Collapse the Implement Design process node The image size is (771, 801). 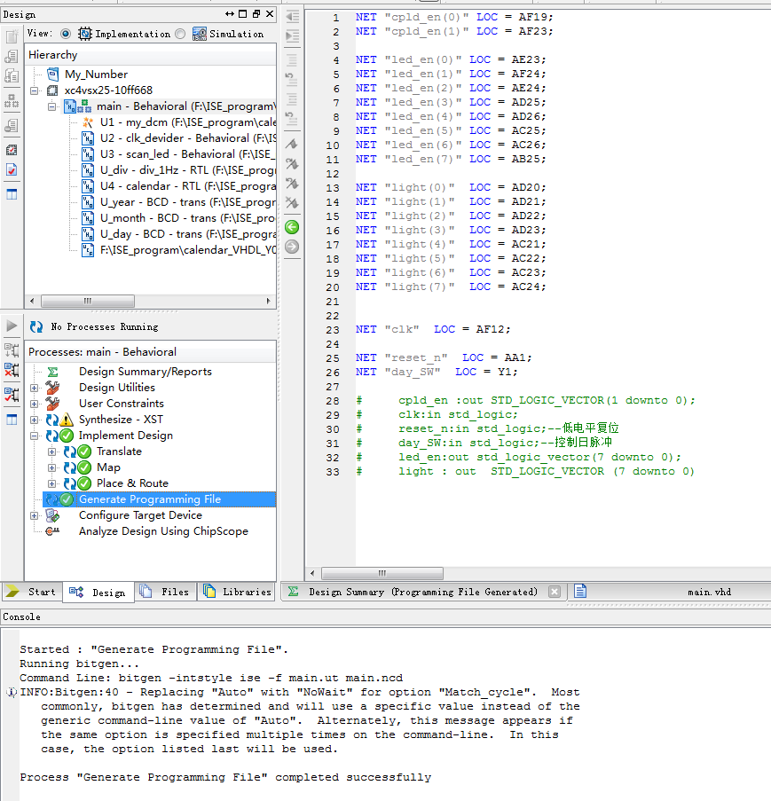pos(35,436)
